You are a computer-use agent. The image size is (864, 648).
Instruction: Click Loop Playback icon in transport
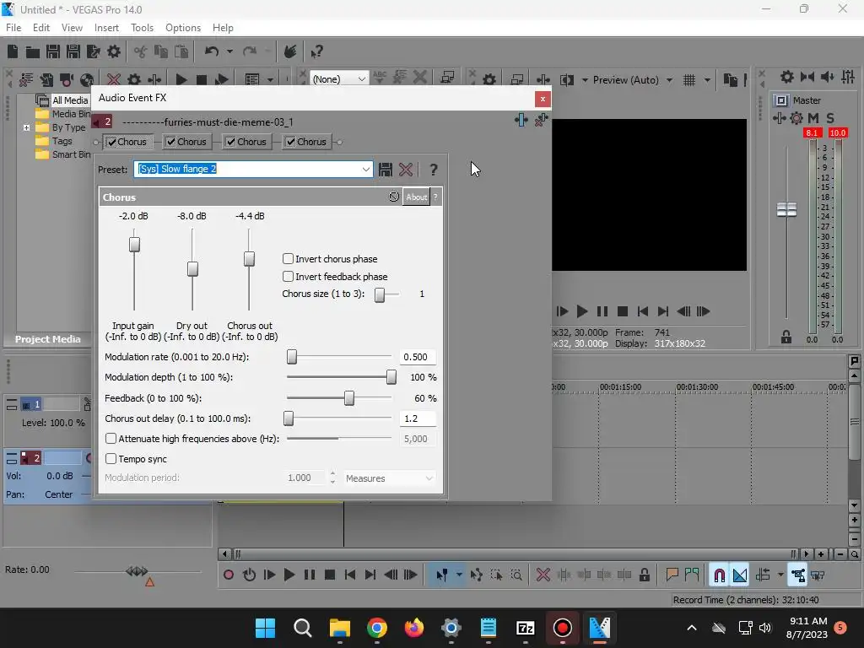(x=249, y=575)
